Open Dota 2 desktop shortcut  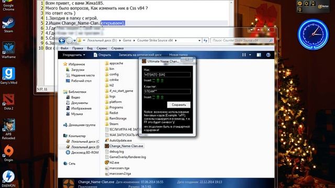click(x=8, y=102)
